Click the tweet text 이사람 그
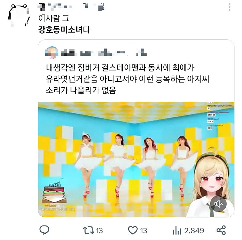 [x=54, y=18]
